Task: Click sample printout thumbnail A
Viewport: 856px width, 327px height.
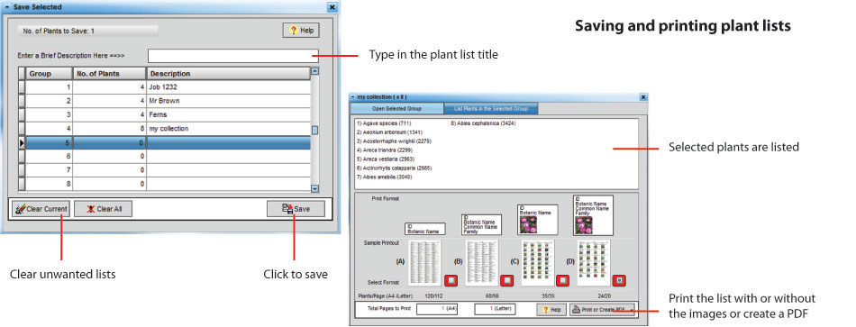Action: [425, 262]
